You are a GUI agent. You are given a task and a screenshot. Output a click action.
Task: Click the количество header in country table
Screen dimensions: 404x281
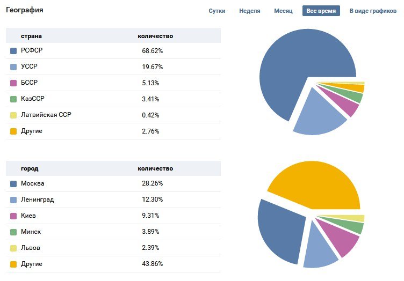155,36
